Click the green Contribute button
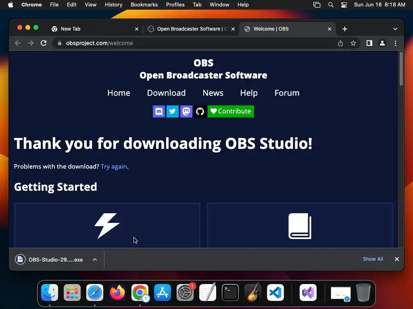This screenshot has width=413, height=309. (x=231, y=111)
